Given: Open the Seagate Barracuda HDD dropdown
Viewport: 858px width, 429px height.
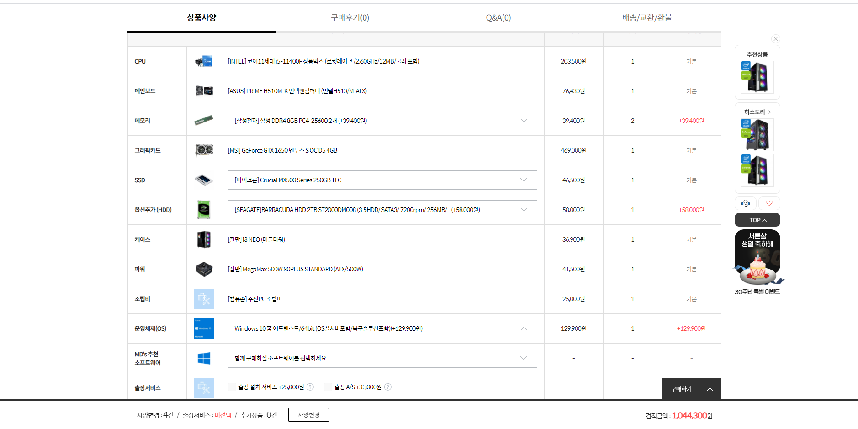Looking at the screenshot, I should coord(382,210).
